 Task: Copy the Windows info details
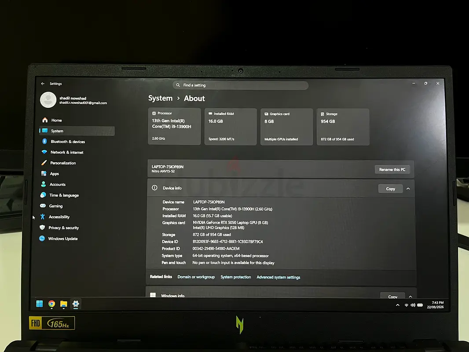pos(392,296)
